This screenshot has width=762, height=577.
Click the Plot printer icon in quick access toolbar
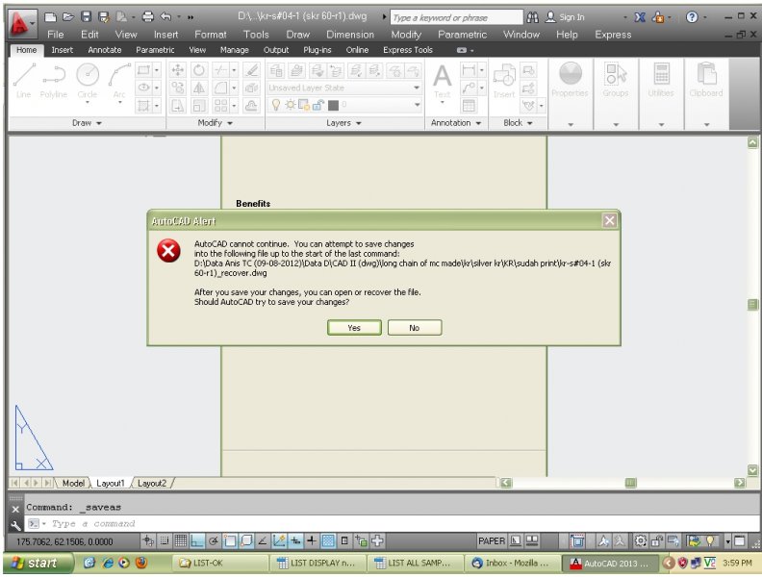click(148, 17)
